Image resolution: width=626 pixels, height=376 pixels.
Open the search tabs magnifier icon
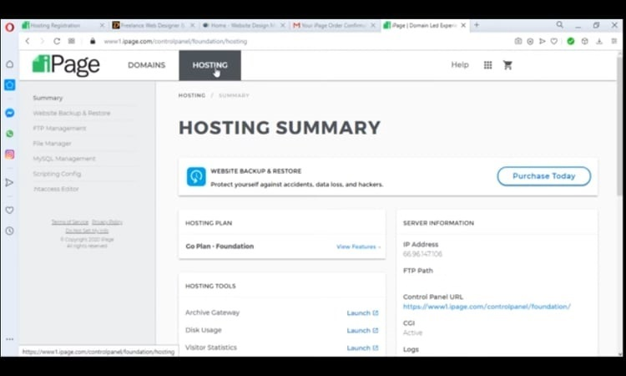tap(560, 25)
